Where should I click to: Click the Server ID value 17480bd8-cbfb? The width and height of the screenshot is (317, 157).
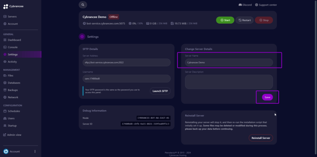pos(145,124)
